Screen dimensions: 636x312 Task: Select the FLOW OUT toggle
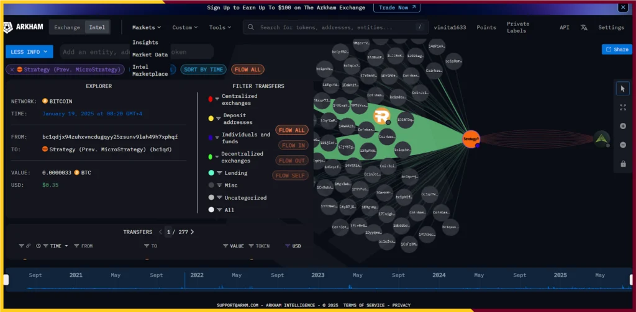click(x=292, y=161)
